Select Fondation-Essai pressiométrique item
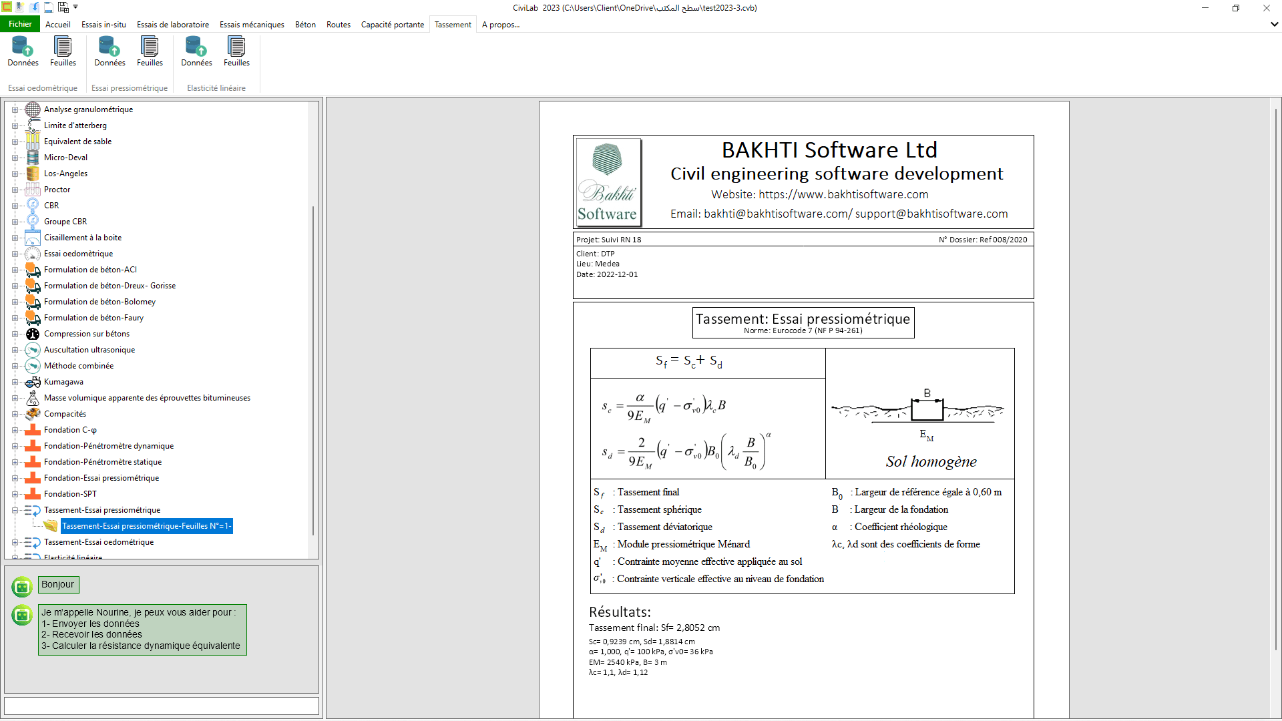This screenshot has width=1282, height=721. 101,478
